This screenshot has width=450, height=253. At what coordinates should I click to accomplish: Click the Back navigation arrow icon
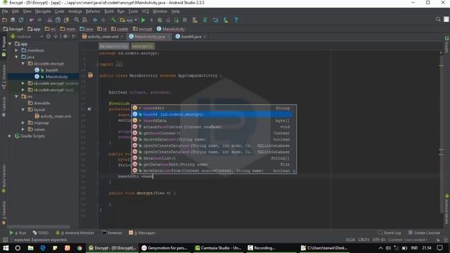(x=95, y=20)
